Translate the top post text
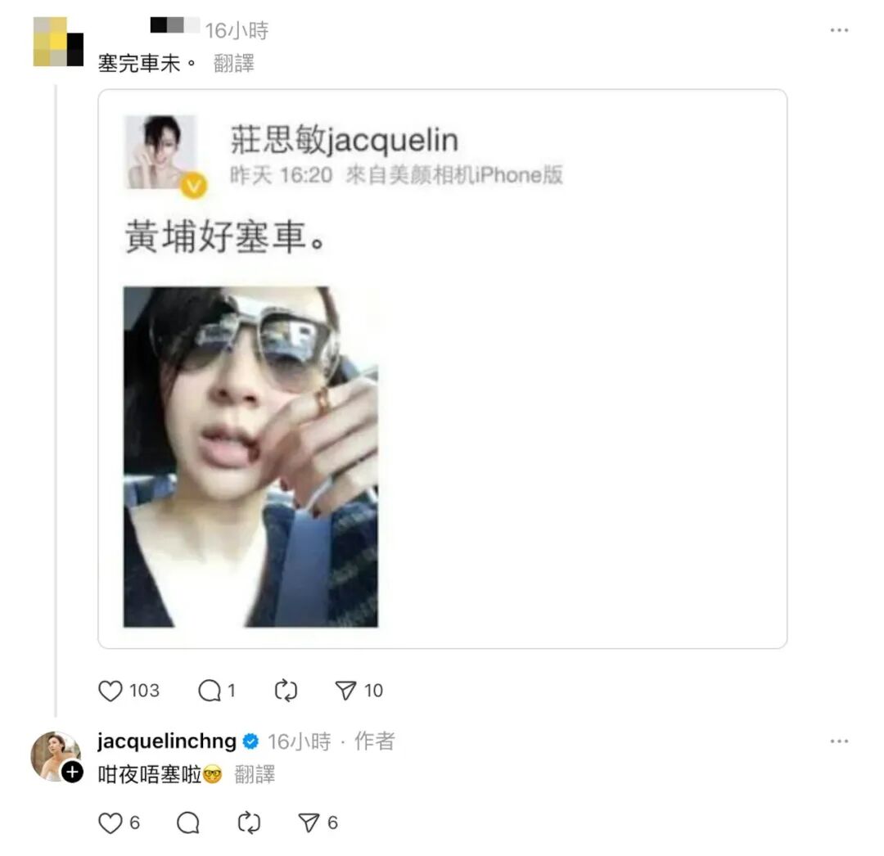884x856 pixels. 234,63
